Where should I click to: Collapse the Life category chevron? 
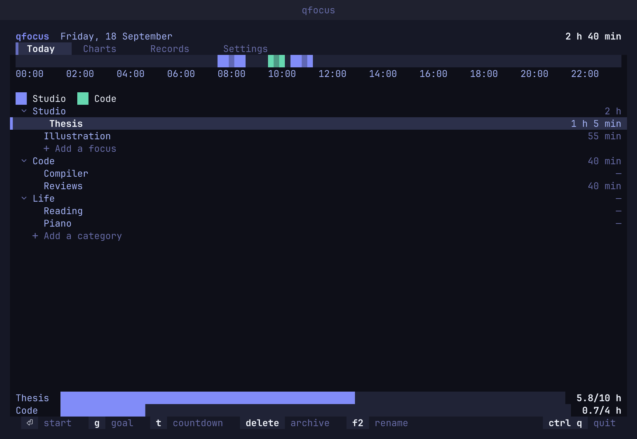coord(24,198)
